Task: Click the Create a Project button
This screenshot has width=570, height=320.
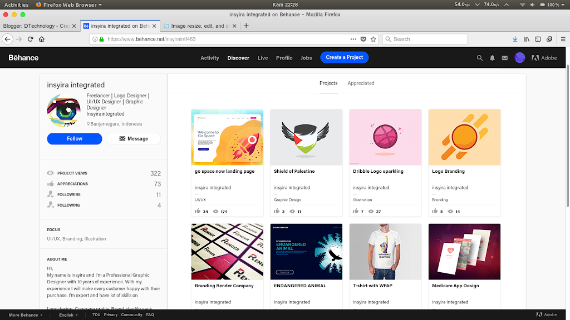Action: point(344,57)
